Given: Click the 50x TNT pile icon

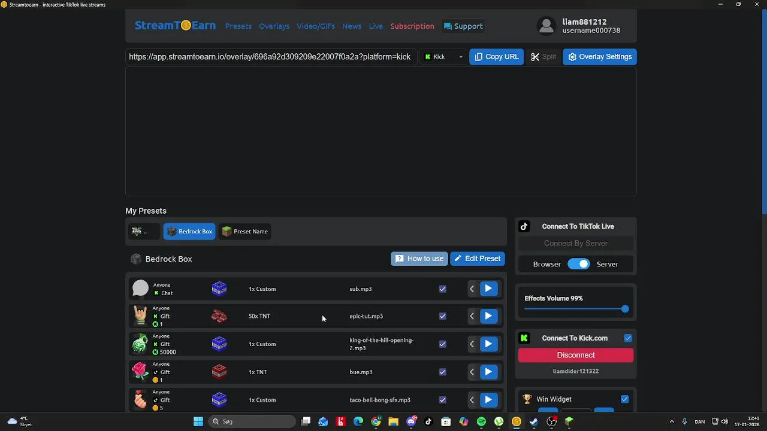Looking at the screenshot, I should coord(219,316).
